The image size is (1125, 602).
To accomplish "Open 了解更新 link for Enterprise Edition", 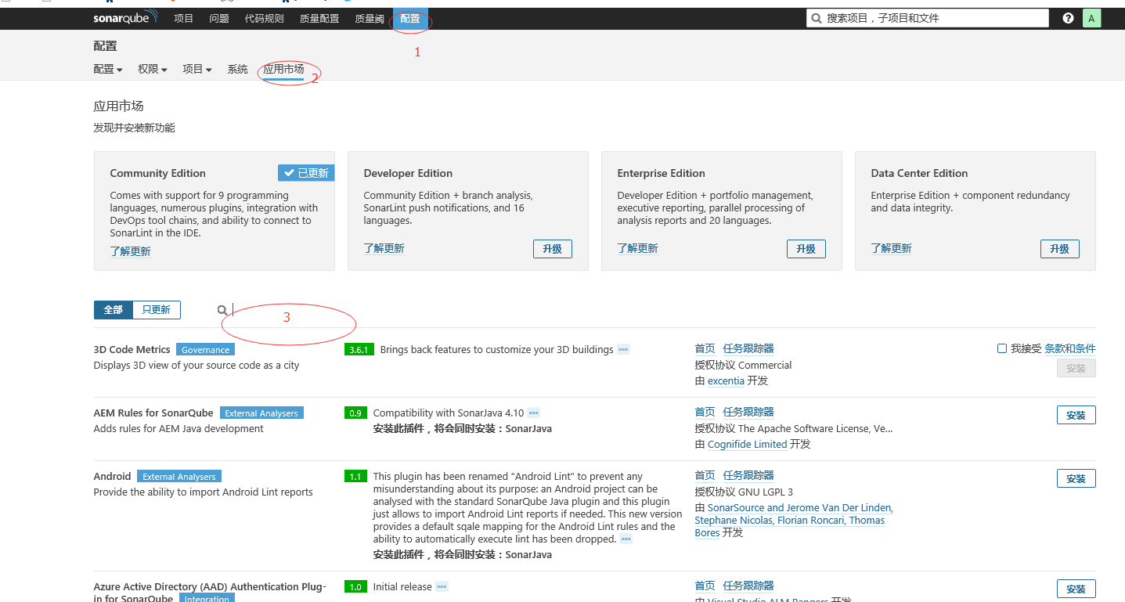I will pyautogui.click(x=638, y=248).
